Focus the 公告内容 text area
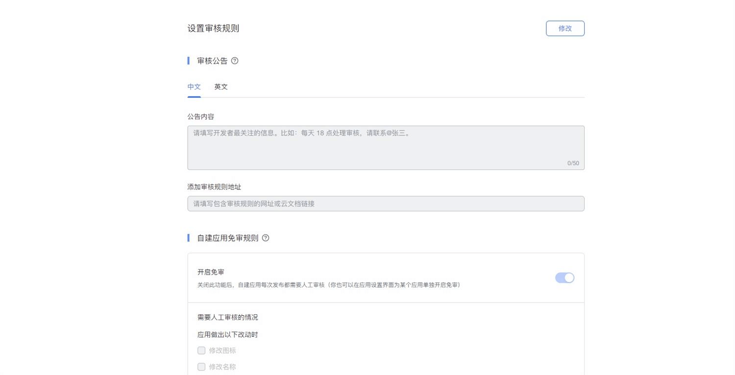 386,148
